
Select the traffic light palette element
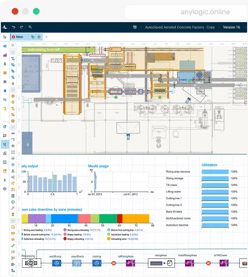(13, 215)
